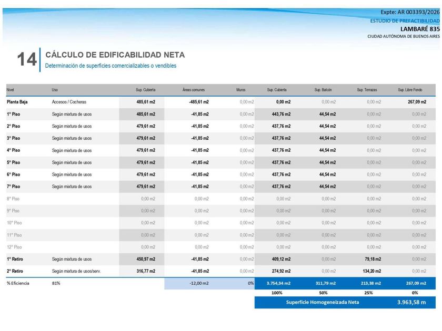Click the 81% efficiency value
The width and height of the screenshot is (442, 331).
[x=56, y=283]
